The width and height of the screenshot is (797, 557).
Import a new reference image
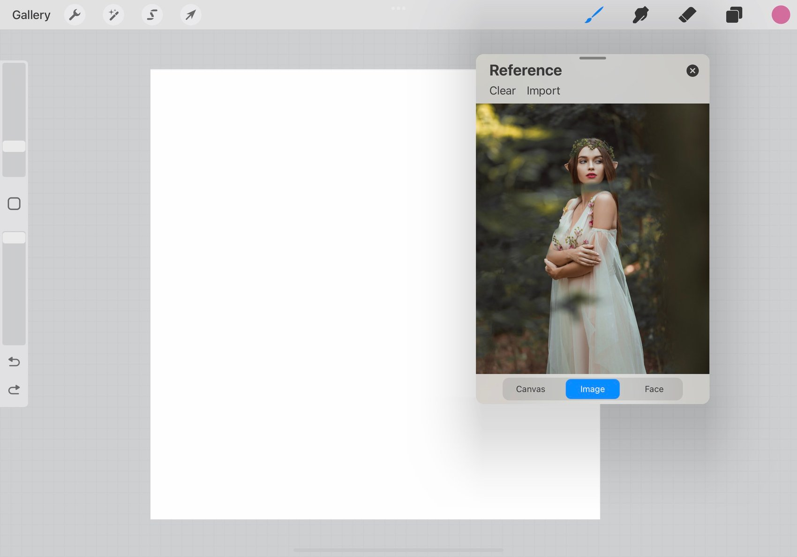pyautogui.click(x=543, y=91)
